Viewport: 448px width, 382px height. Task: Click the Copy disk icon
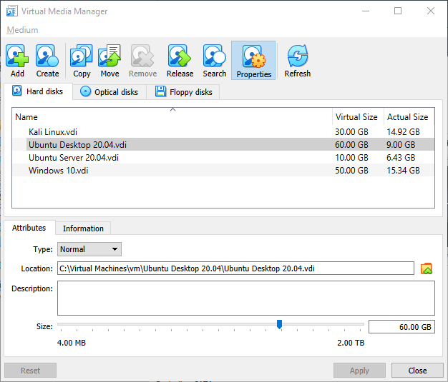tap(82, 56)
